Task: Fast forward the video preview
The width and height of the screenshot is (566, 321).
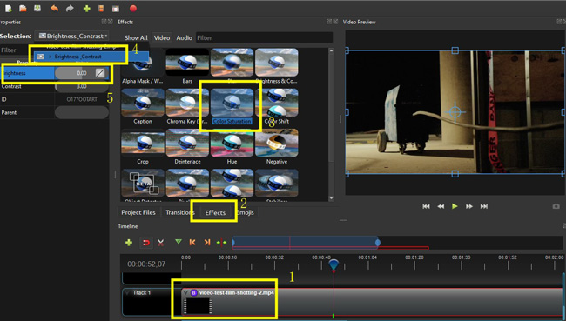Action: [468, 206]
